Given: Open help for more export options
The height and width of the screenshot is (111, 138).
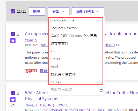Looking at the screenshot, I should (x=101, y=90).
